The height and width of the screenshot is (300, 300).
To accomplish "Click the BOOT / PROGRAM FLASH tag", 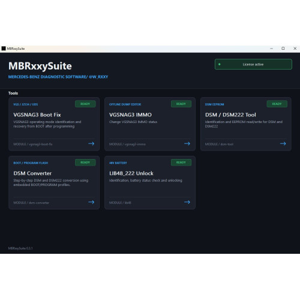I will point(31,163).
